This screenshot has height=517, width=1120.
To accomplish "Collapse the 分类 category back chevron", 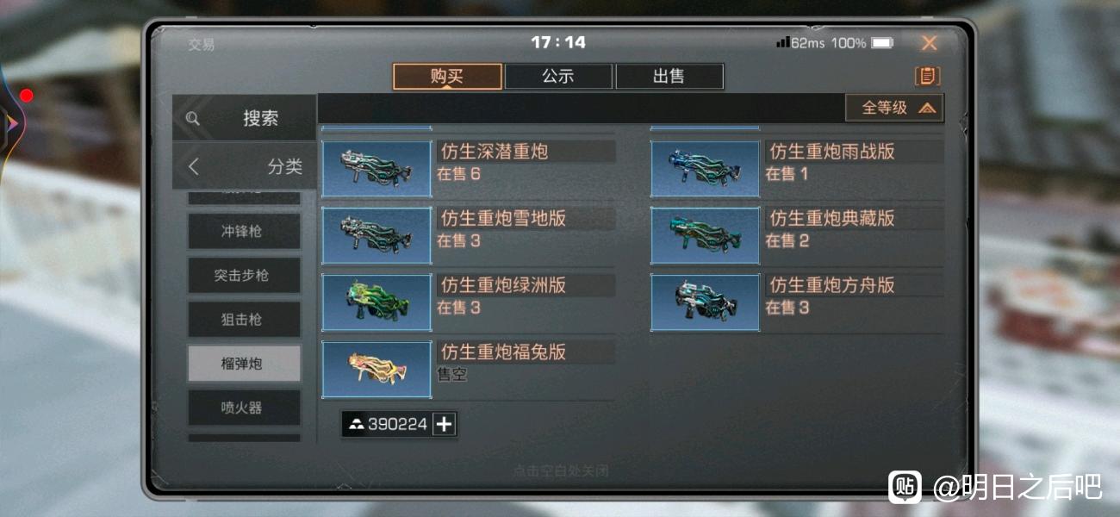I will pyautogui.click(x=194, y=166).
